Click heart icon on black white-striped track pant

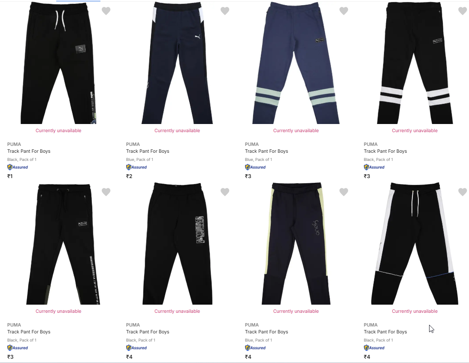pyautogui.click(x=463, y=11)
